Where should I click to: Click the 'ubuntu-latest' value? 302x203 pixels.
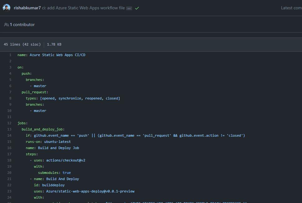[x=57, y=142]
